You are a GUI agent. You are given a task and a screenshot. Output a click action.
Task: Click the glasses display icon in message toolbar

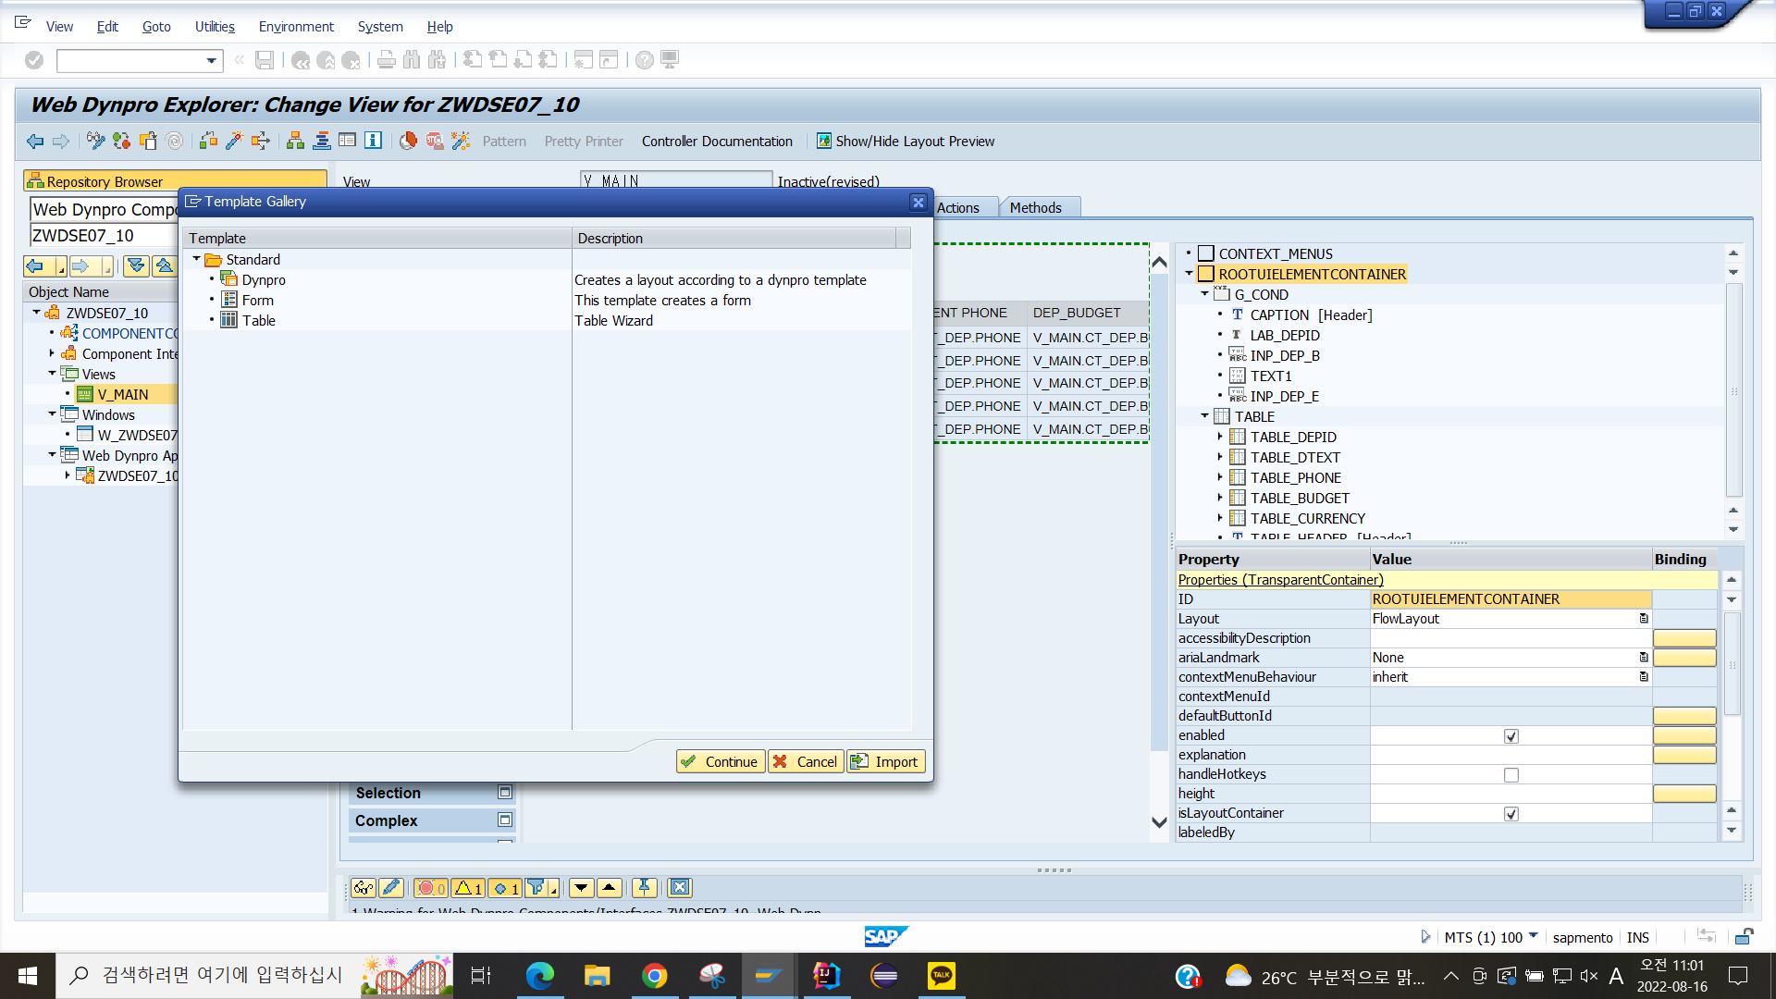pyautogui.click(x=364, y=888)
